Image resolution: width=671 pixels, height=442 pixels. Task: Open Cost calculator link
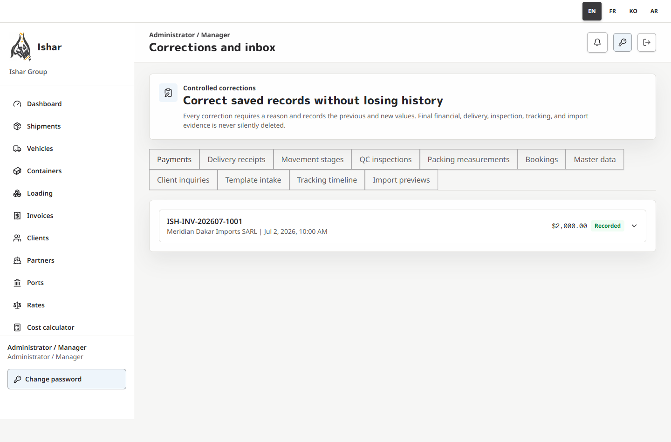pyautogui.click(x=67, y=327)
